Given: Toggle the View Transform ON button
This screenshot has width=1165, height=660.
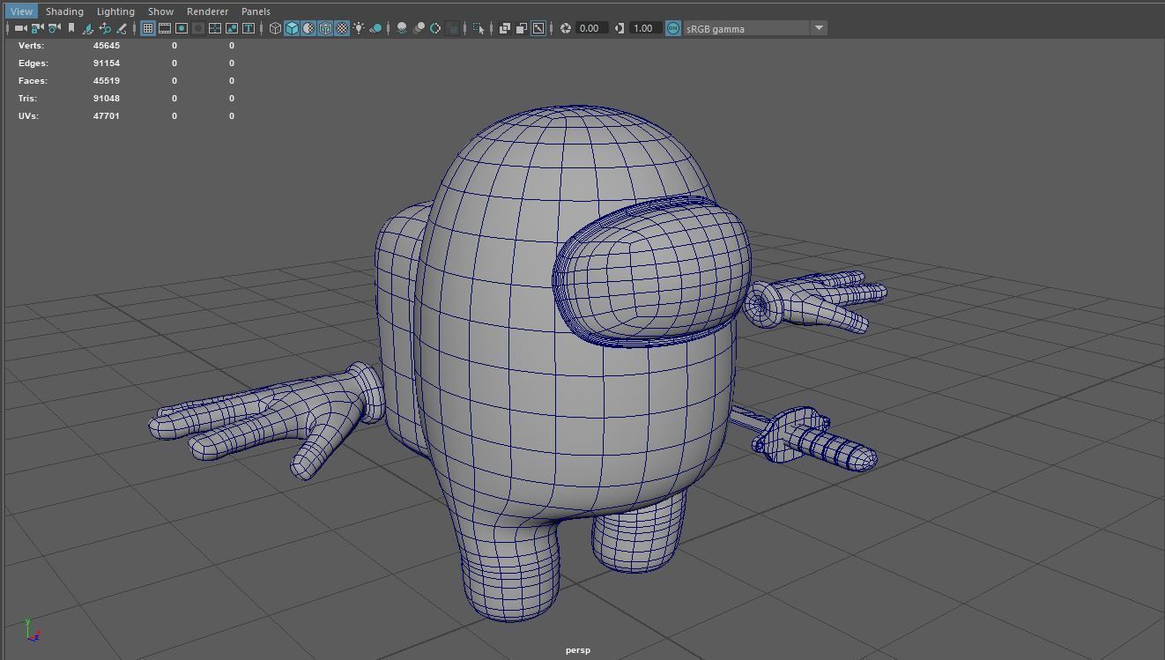Looking at the screenshot, I should (673, 28).
